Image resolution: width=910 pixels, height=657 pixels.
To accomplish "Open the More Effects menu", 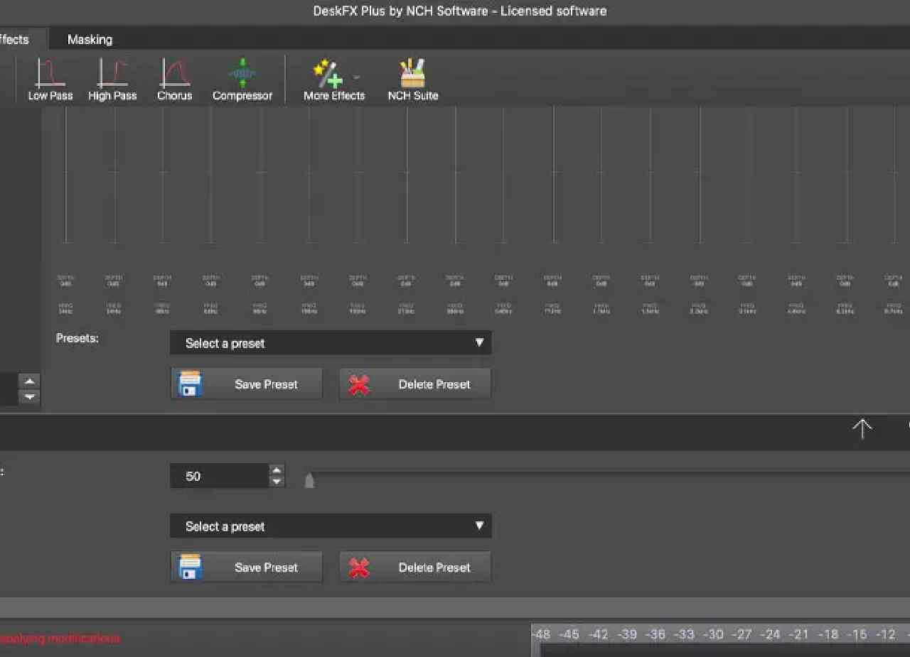I will coord(334,80).
